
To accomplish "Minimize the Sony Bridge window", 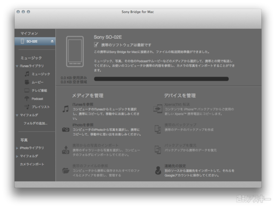I will [23, 12].
